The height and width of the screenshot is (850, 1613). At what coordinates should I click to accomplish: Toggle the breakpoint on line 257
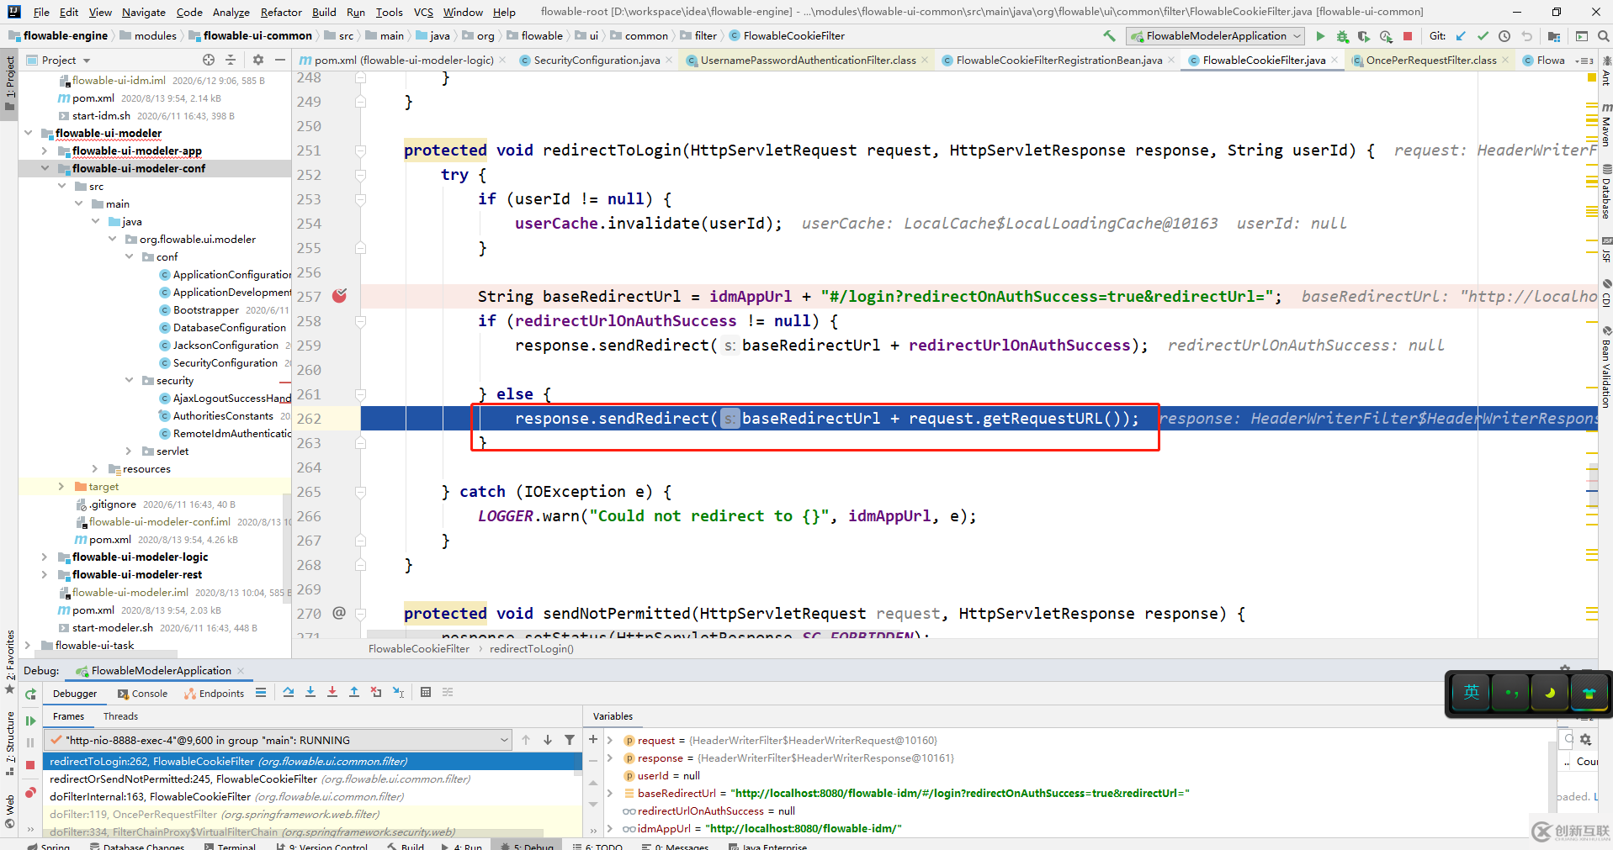pyautogui.click(x=339, y=296)
